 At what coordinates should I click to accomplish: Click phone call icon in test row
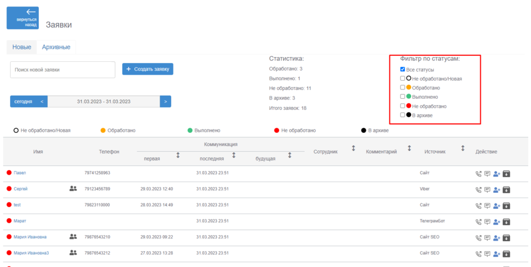coord(478,206)
